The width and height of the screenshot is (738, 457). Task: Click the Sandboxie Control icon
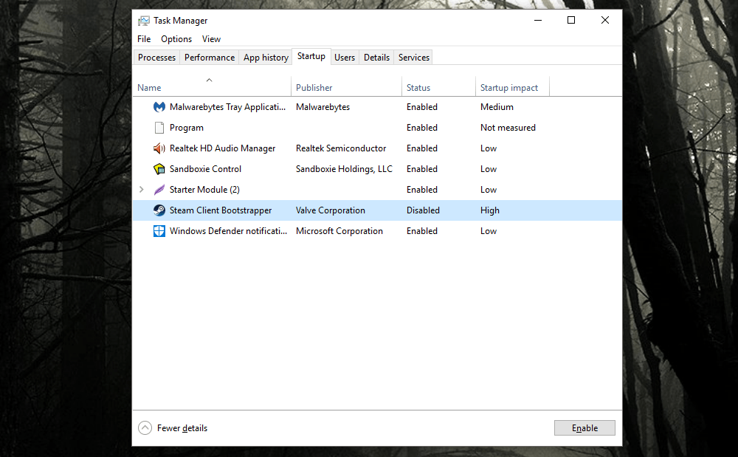click(x=159, y=169)
